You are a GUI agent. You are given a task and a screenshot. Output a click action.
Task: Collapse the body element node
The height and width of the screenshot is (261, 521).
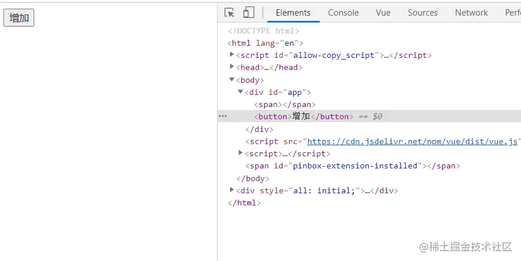232,79
